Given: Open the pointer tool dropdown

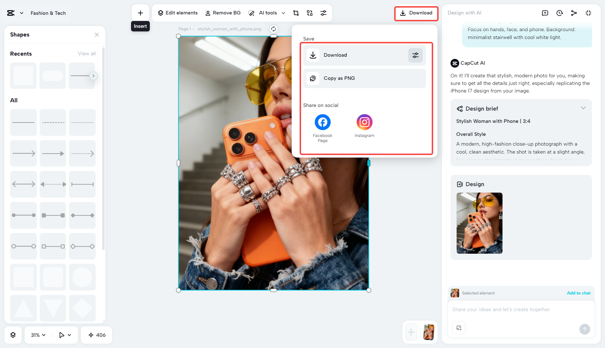Looking at the screenshot, I should (65, 335).
